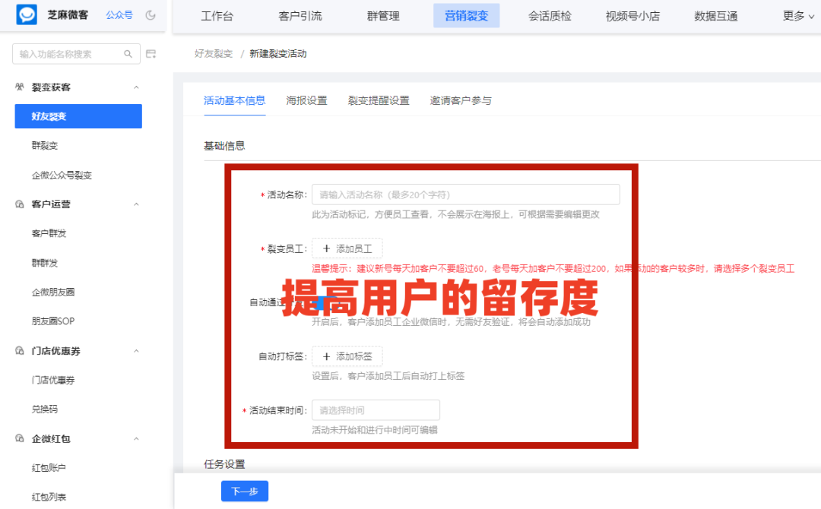
Task: Click the 下一步 button
Action: click(x=244, y=492)
